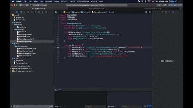Open EmojiGenerator.swift in navigator
This screenshot has width=193, height=108.
(26, 34)
